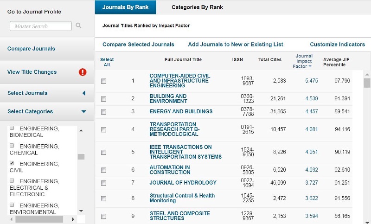The image size is (371, 224).
Task: Click category list horizontal scroll left arrow
Action: [x=11, y=219]
